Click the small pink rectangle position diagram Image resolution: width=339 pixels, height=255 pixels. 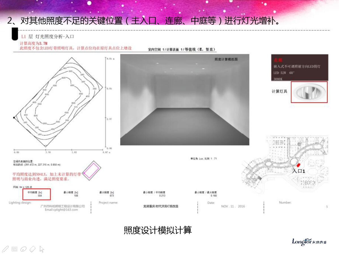click(91, 170)
